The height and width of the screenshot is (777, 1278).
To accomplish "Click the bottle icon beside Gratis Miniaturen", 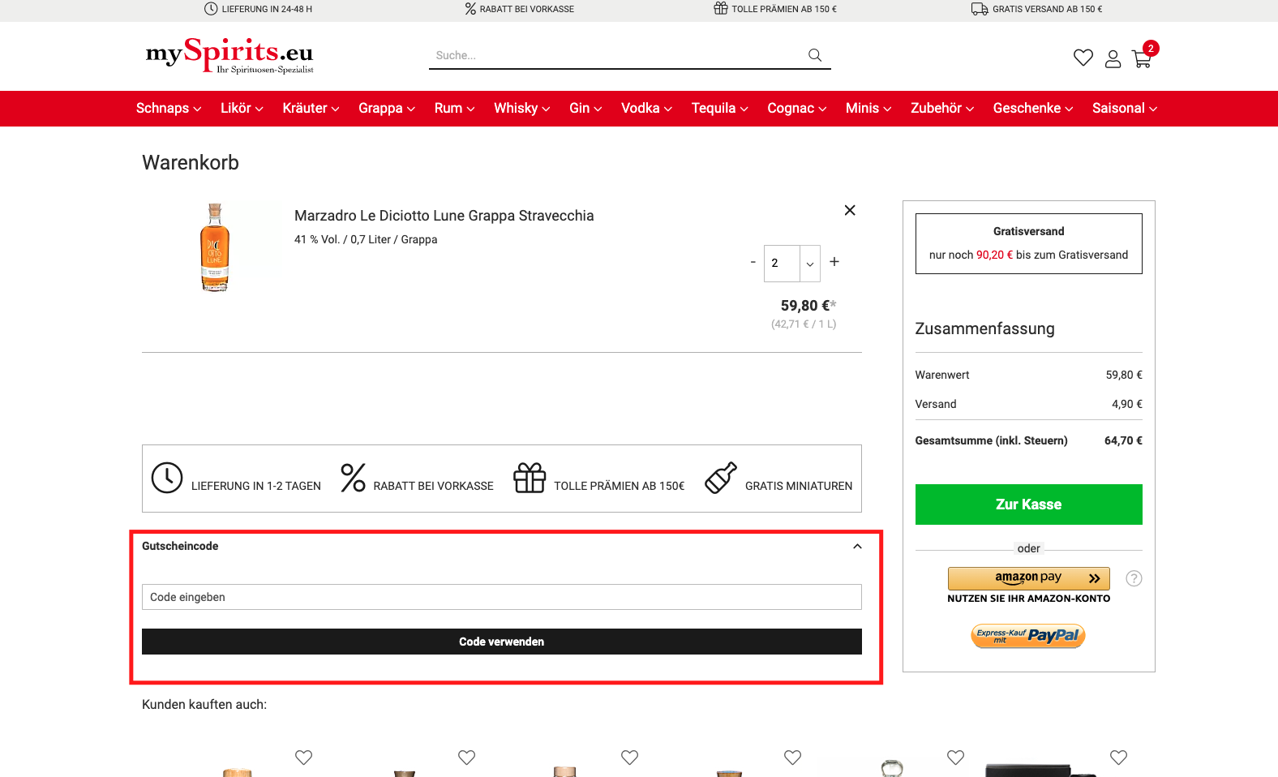I will point(721,478).
